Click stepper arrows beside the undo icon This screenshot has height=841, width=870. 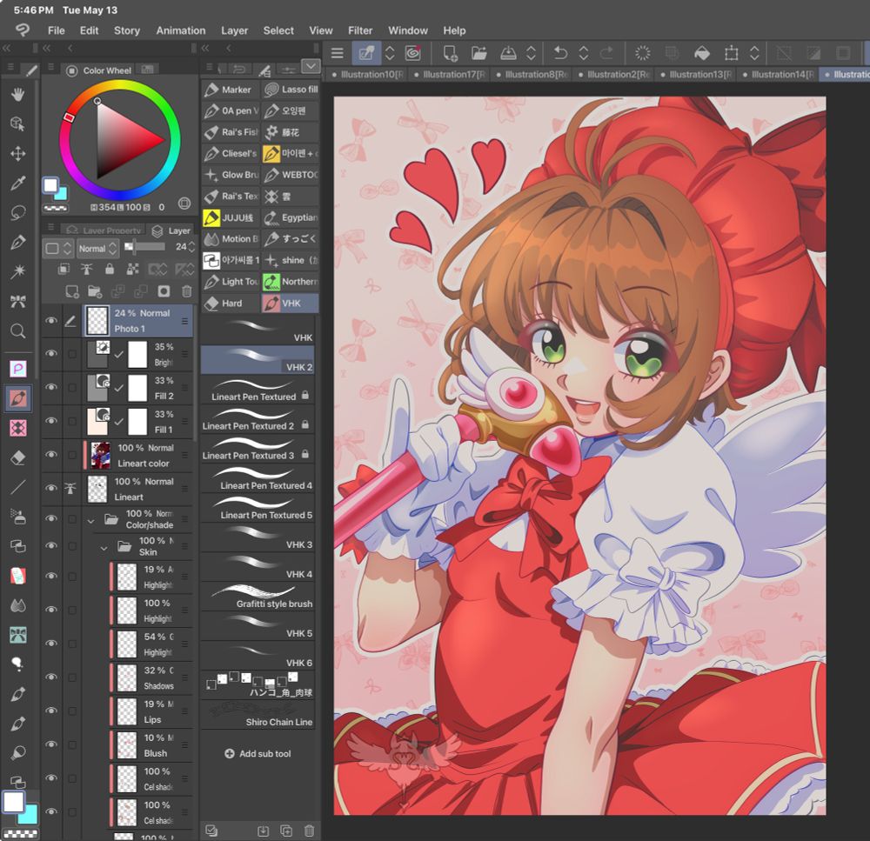584,53
